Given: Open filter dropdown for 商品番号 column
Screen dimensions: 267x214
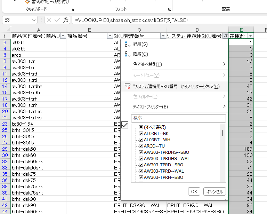Looking at the screenshot, I should [110, 36].
